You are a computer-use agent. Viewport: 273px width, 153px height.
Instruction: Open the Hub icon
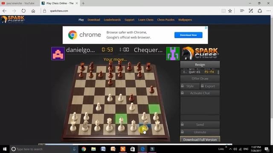[x=242, y=11]
